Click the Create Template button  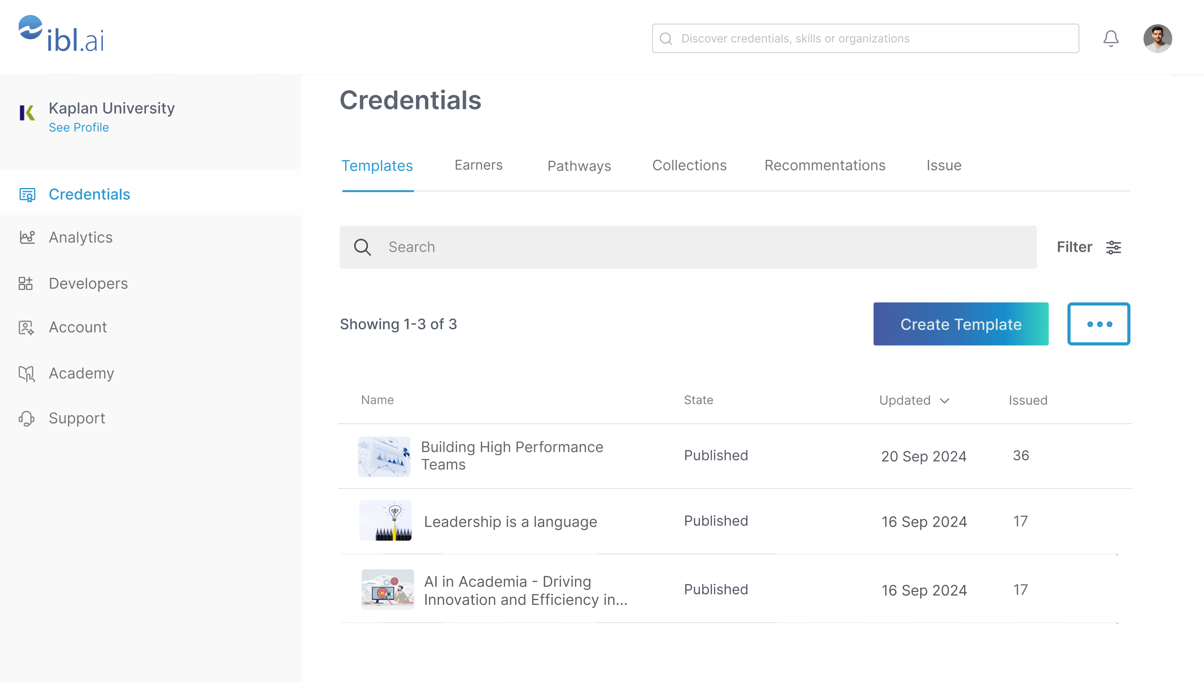pyautogui.click(x=961, y=324)
